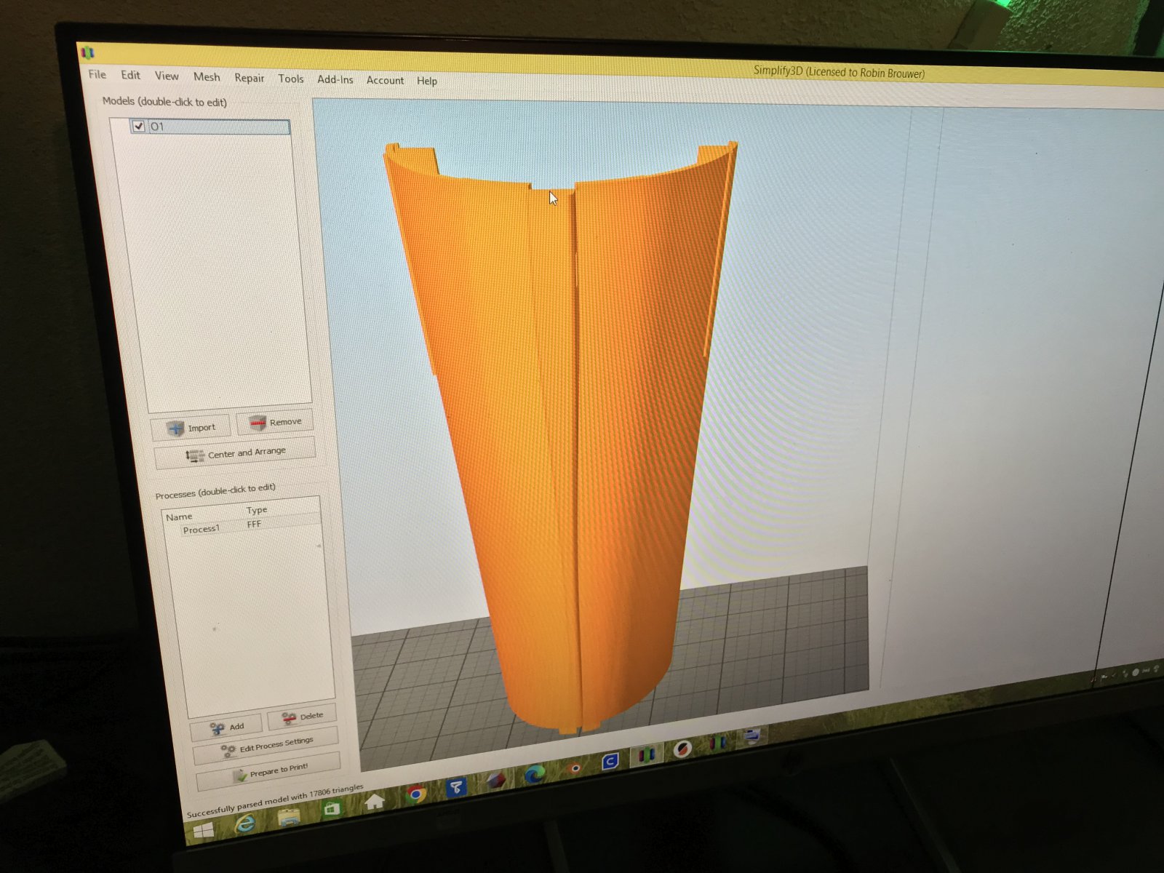Select the orange model in the viewport
Viewport: 1164px width, 873px height.
coord(567,436)
